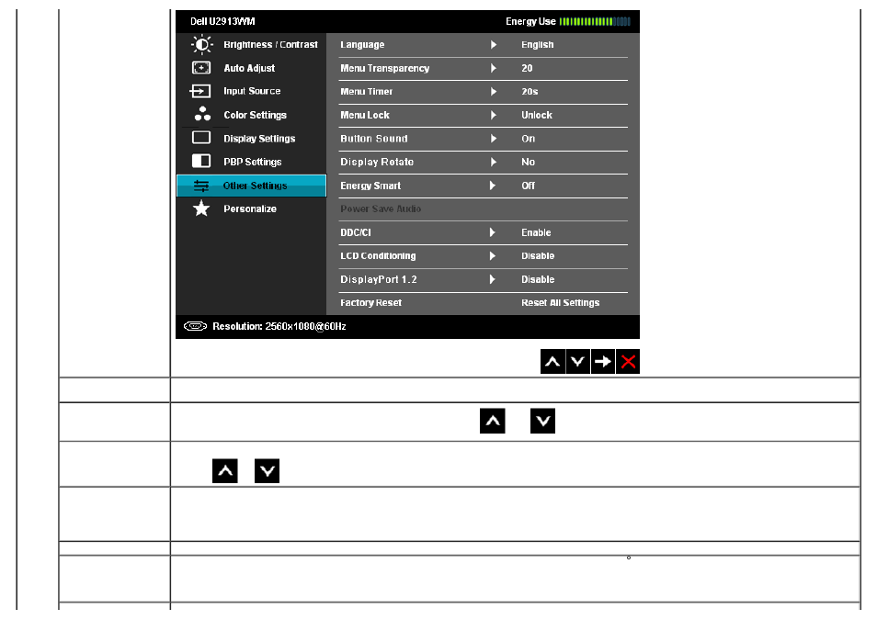This screenshot has width=877, height=620.
Task: Click the DDC/CI Enable value
Action: [x=536, y=232]
